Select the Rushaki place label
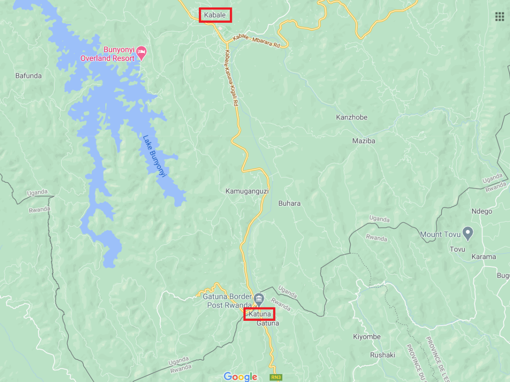Screen dimensions: 510x382 point(382,355)
